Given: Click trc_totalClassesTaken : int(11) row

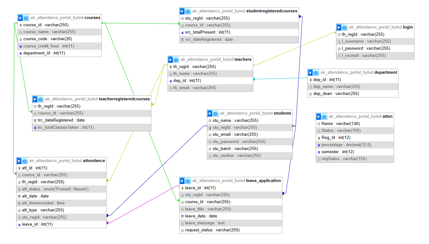Looking at the screenshot, I should pyautogui.click(x=92, y=128).
